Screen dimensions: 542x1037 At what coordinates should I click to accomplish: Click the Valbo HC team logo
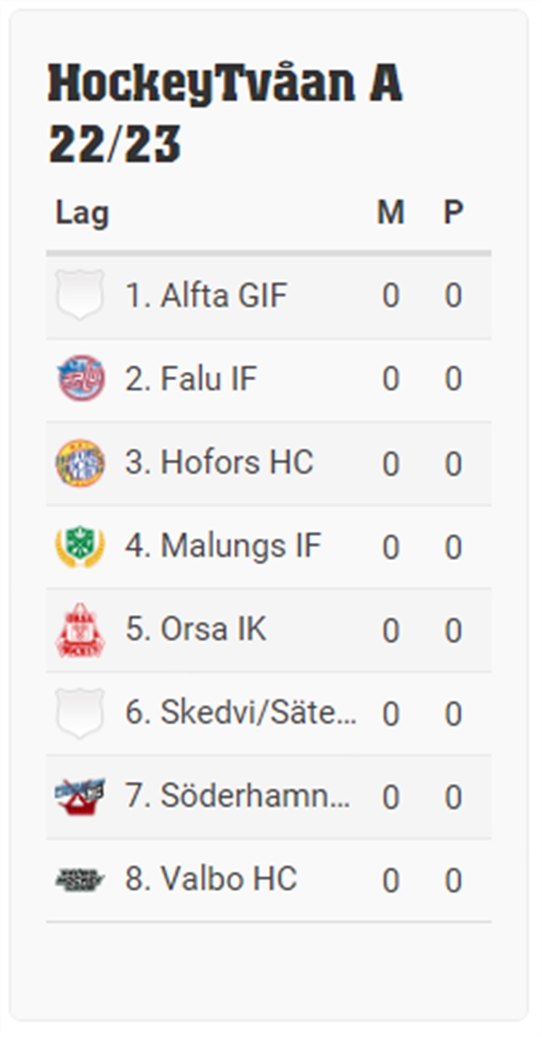pyautogui.click(x=80, y=880)
